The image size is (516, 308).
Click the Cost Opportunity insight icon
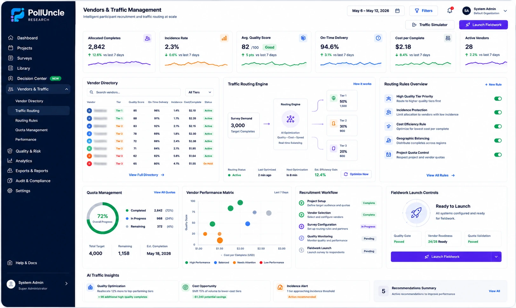(x=185, y=287)
